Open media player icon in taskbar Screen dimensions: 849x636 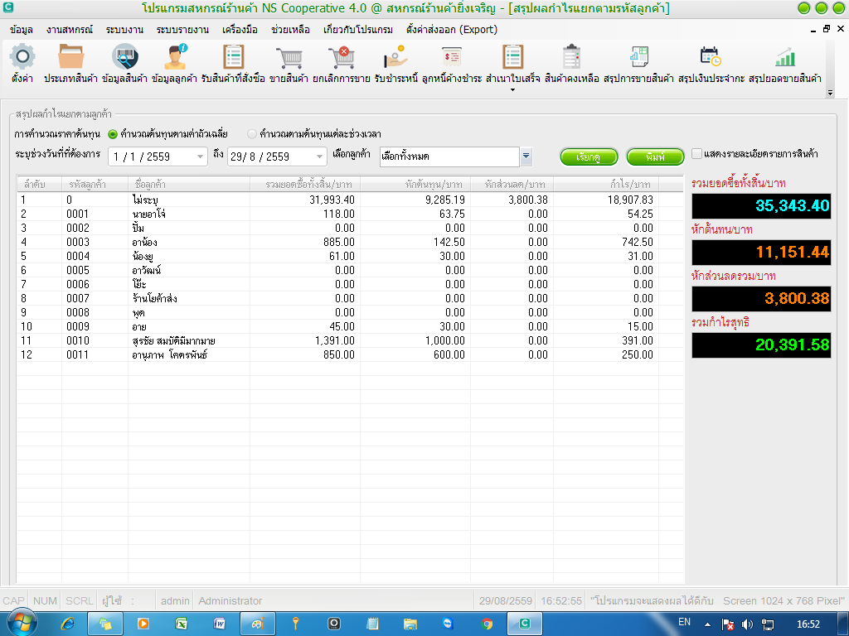click(x=143, y=624)
